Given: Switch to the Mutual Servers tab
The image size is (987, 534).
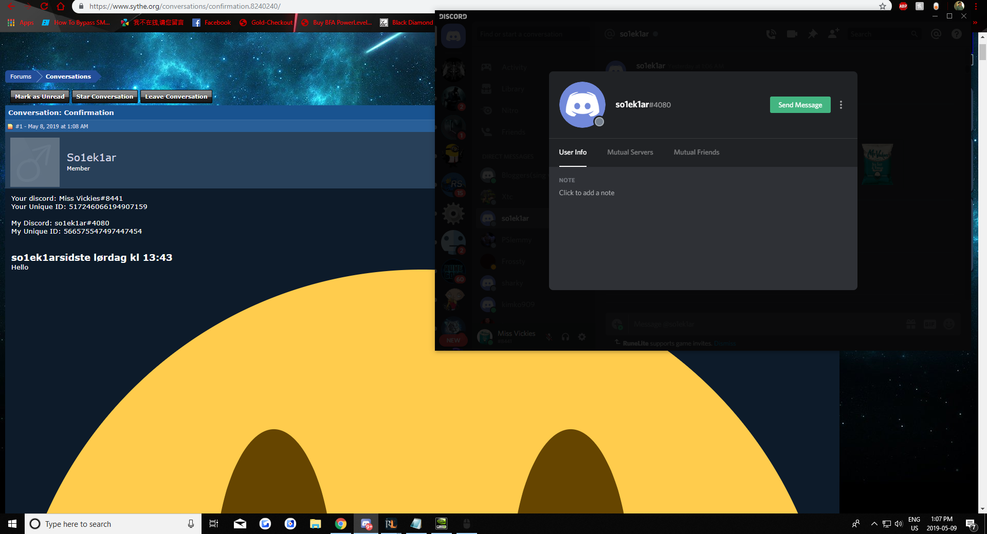Looking at the screenshot, I should pyautogui.click(x=630, y=152).
